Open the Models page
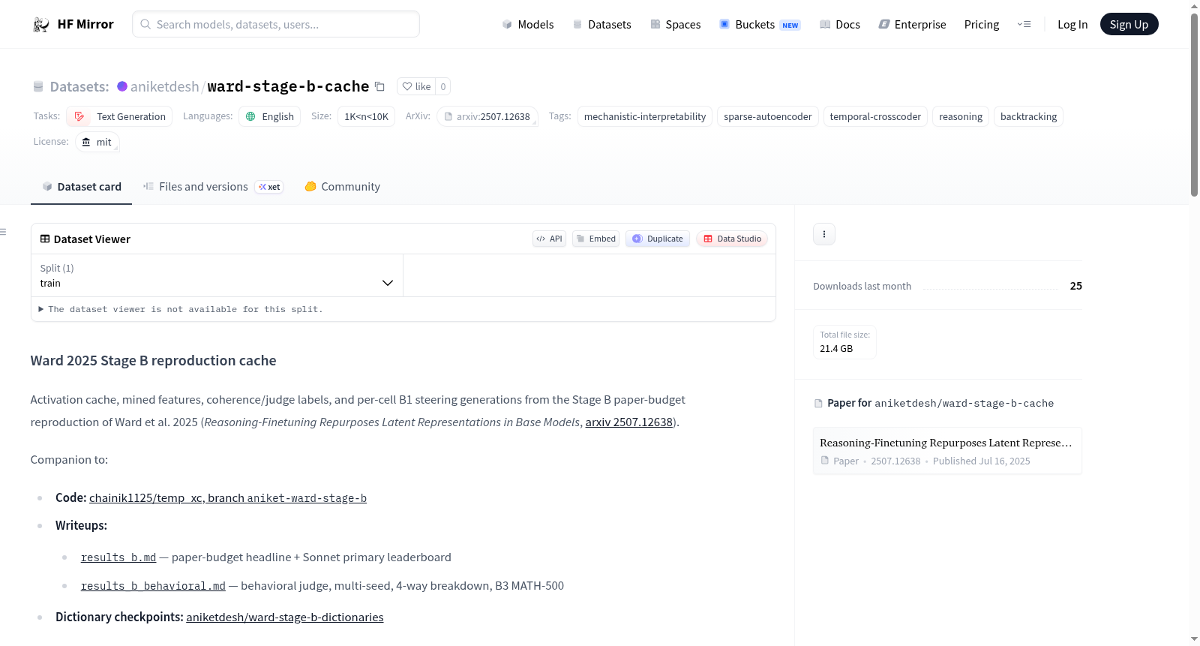 tap(528, 25)
